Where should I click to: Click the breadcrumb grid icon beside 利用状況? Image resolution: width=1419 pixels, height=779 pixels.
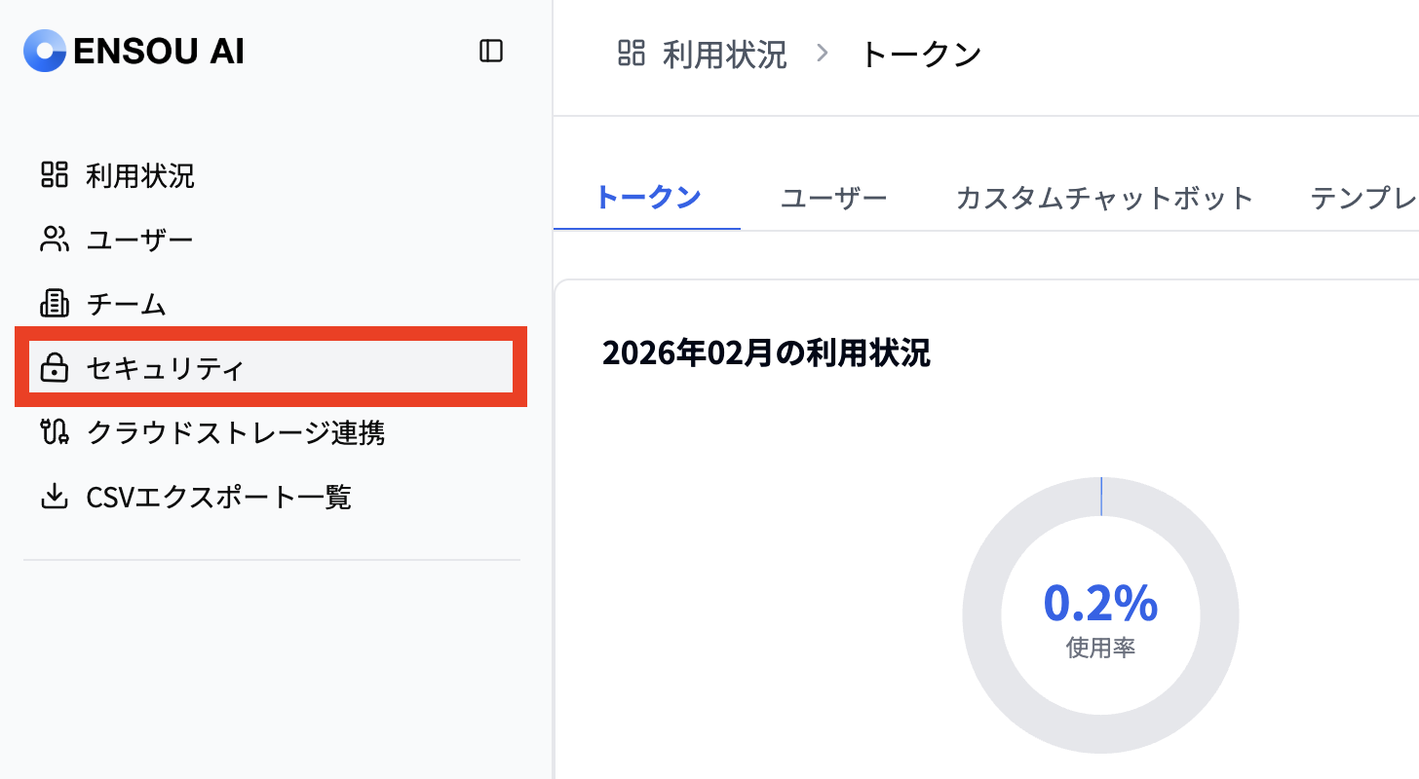pyautogui.click(x=632, y=53)
